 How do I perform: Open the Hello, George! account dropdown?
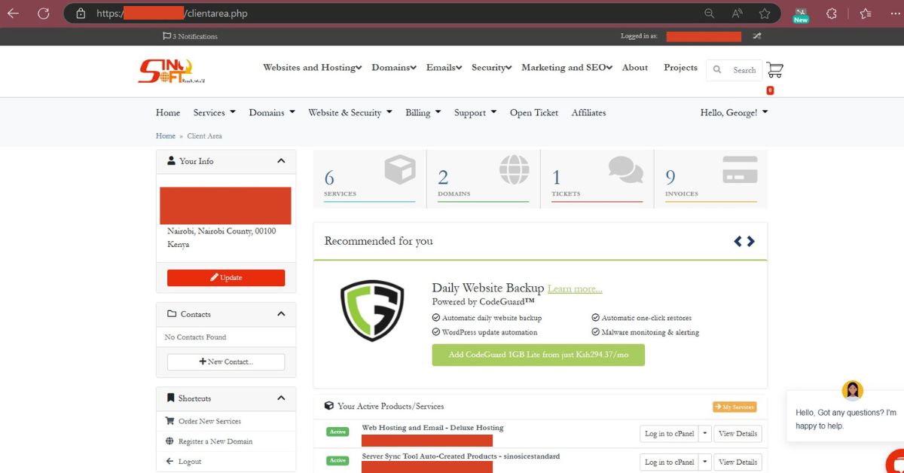[x=734, y=113]
